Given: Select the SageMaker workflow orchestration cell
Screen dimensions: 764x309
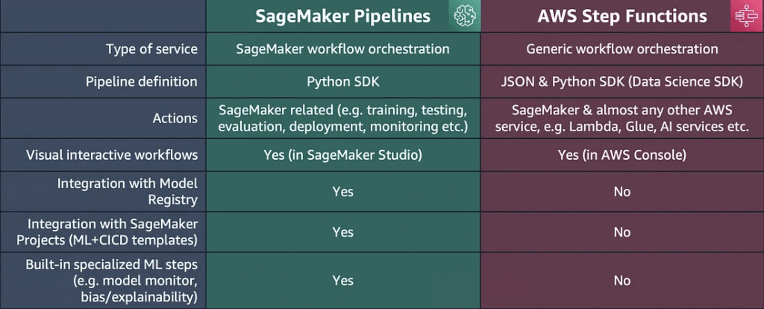Looking at the screenshot, I should (343, 49).
